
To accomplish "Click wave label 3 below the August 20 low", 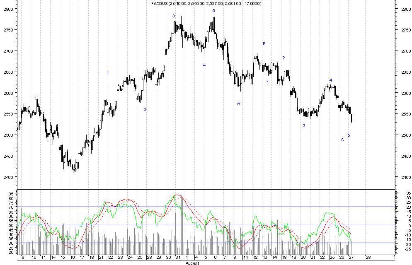I will pos(304,126).
